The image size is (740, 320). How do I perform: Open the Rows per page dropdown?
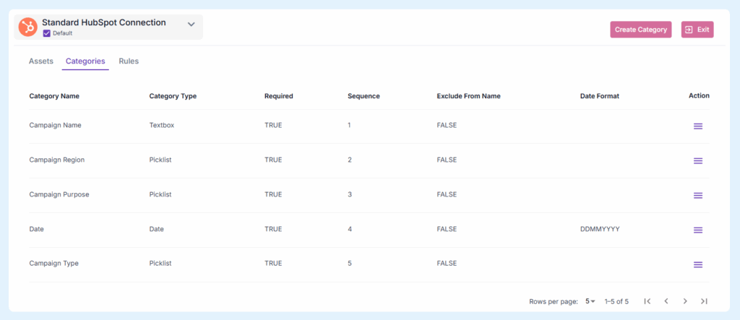point(590,301)
